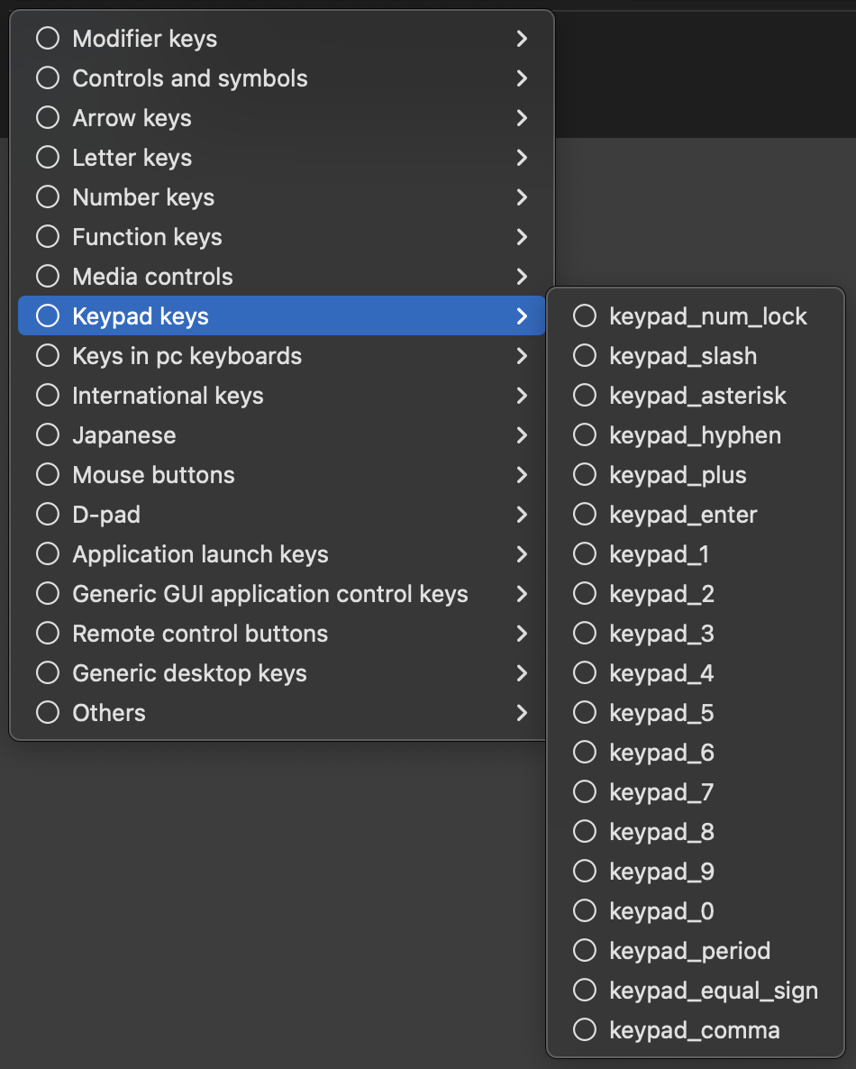
Task: Choose the keypad_plus entry
Action: [x=695, y=474]
